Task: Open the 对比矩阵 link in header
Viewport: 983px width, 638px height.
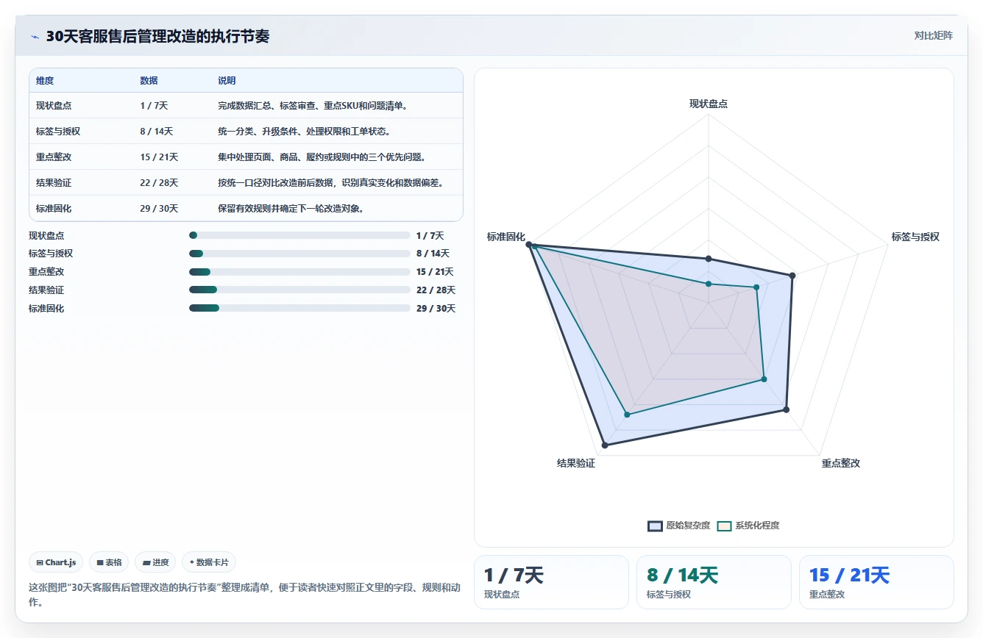Action: [x=933, y=35]
